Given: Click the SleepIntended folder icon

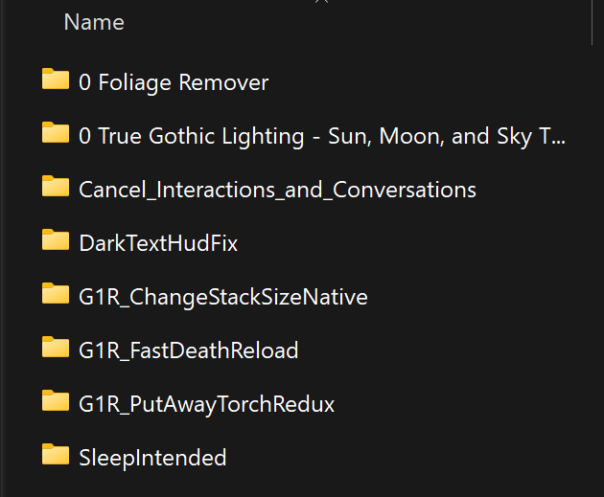Looking at the screenshot, I should (56, 454).
